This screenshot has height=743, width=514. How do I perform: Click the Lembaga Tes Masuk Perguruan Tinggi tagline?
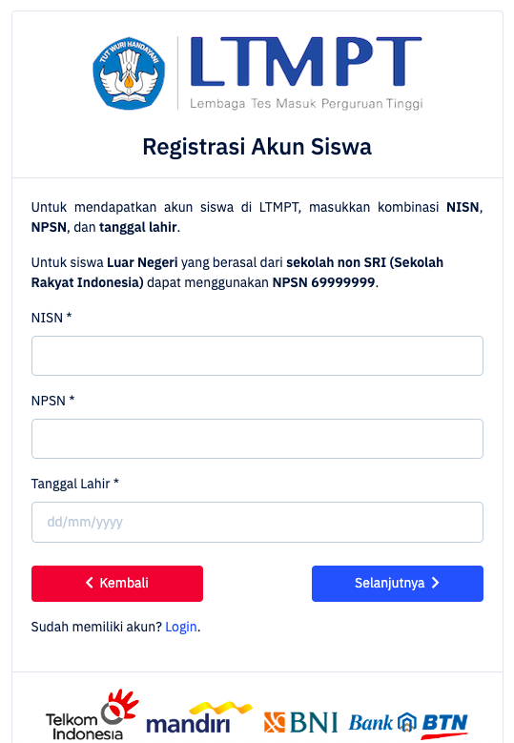tap(306, 104)
